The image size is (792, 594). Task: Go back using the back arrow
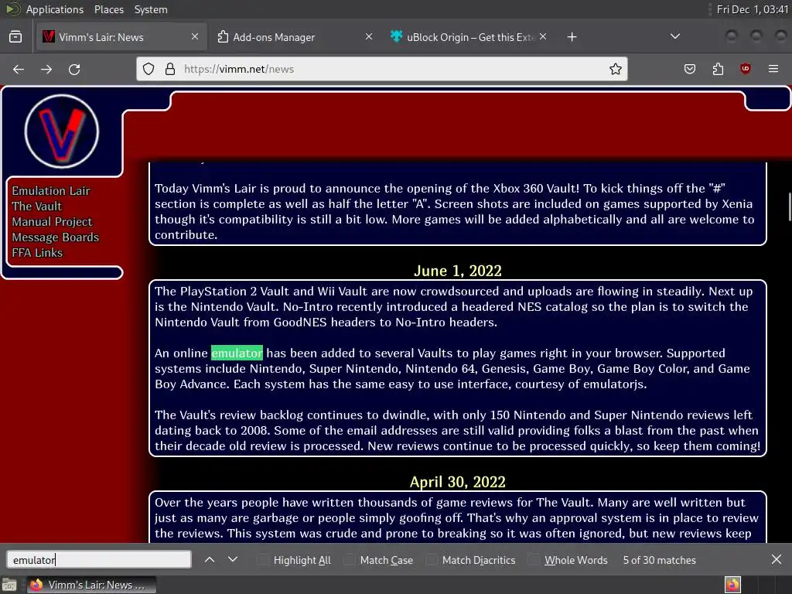19,69
